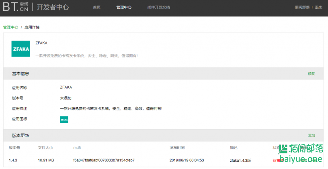Select the file size 10.91 MB
Screen dimensions: 328x169
click(46, 161)
